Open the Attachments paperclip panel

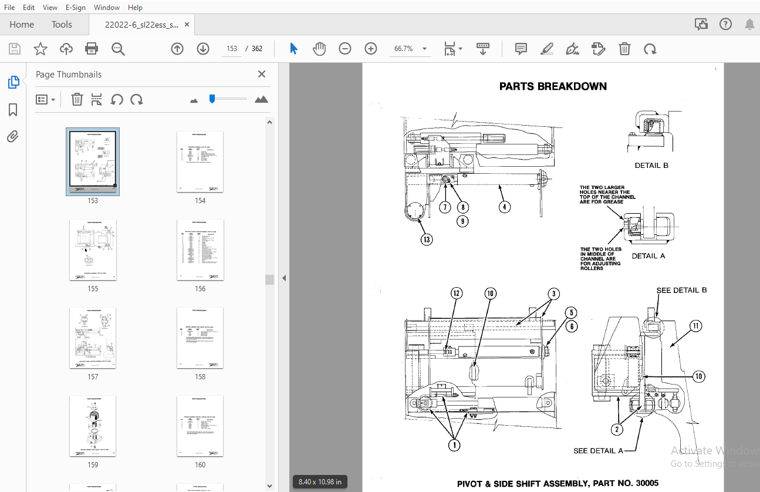pos(13,137)
